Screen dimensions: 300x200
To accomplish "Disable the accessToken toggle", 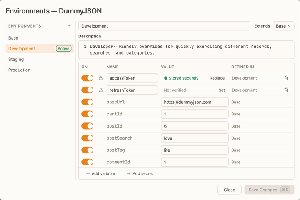I will 87,78.
